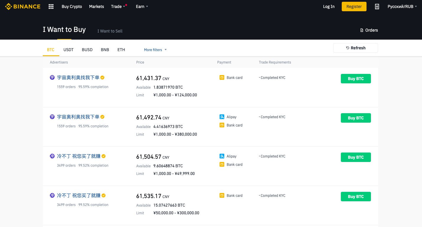Screen dimensions: 422x227
Task: Click verified badge in the 61,431.37 row
Action: pyautogui.click(x=102, y=77)
